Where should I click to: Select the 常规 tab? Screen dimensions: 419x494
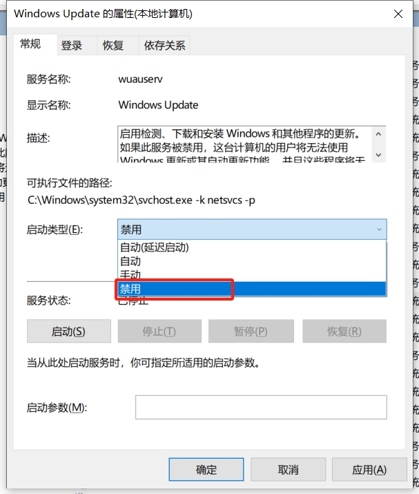(30, 44)
